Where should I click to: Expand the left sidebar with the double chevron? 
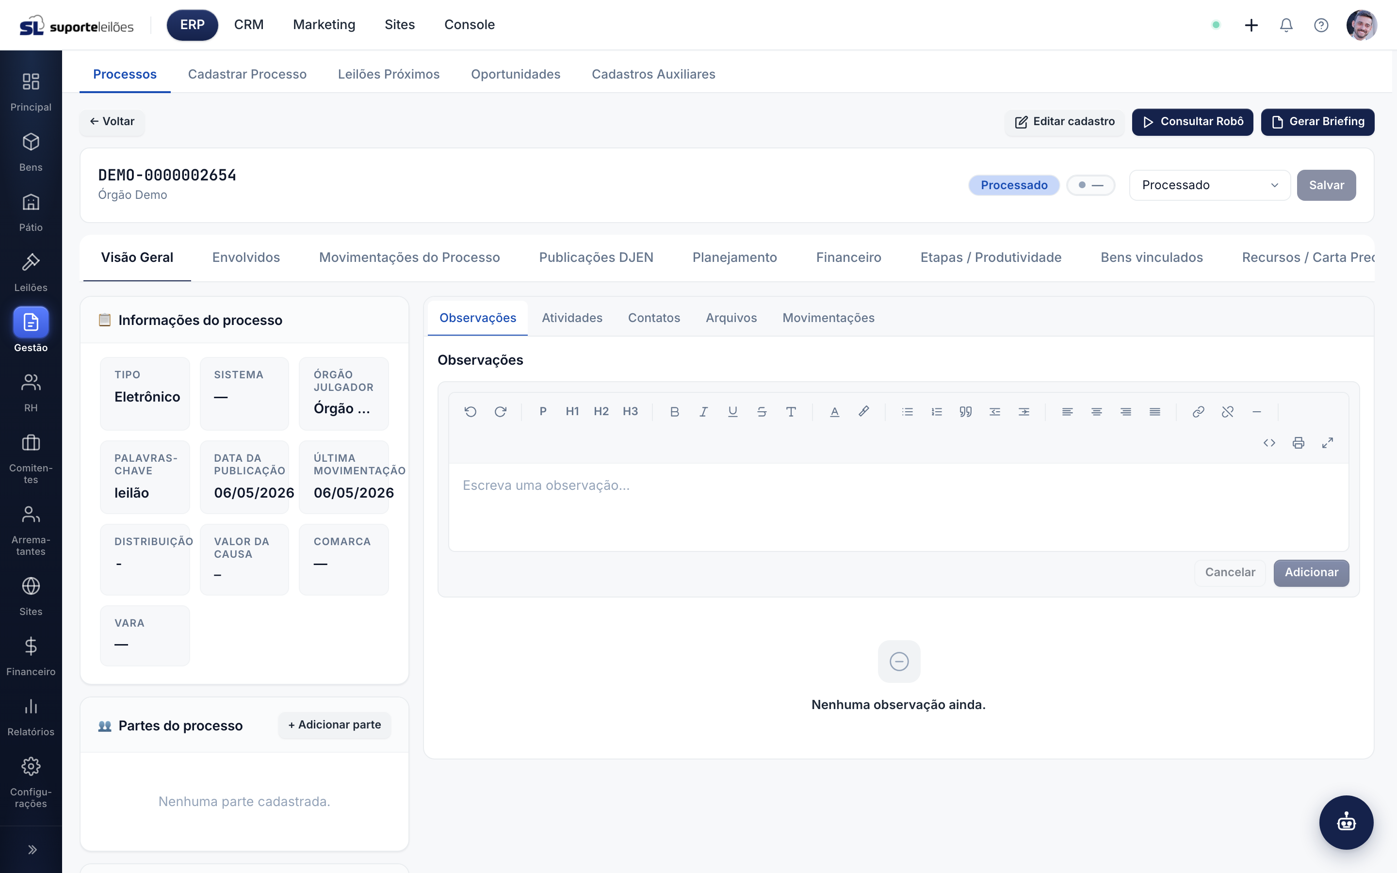pyautogui.click(x=32, y=849)
